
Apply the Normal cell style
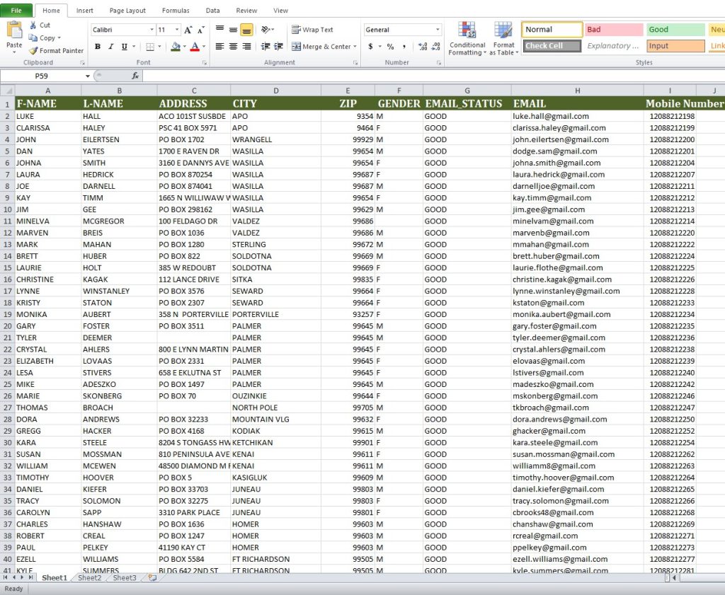tap(552, 30)
